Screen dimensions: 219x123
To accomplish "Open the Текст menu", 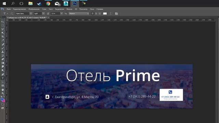I will click(x=51, y=9).
